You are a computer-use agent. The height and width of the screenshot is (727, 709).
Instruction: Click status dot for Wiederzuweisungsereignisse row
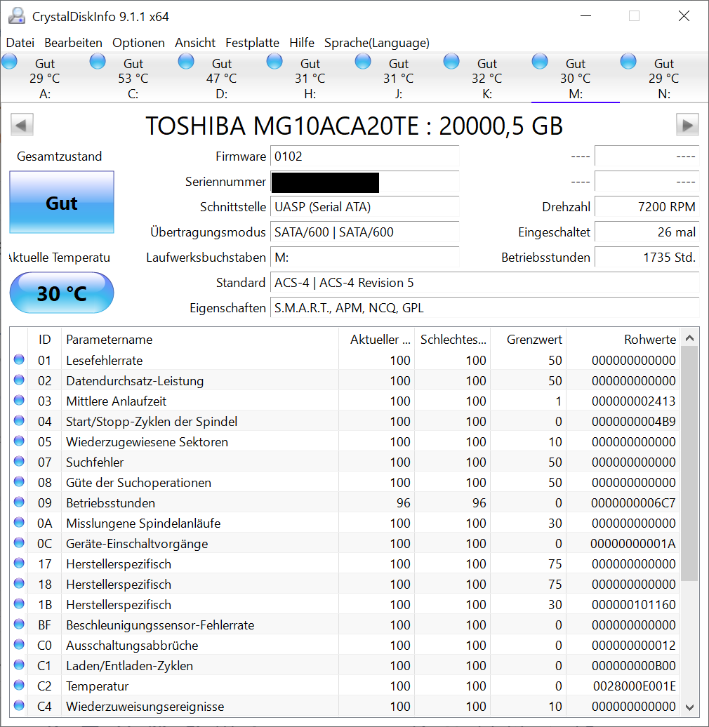coord(19,706)
